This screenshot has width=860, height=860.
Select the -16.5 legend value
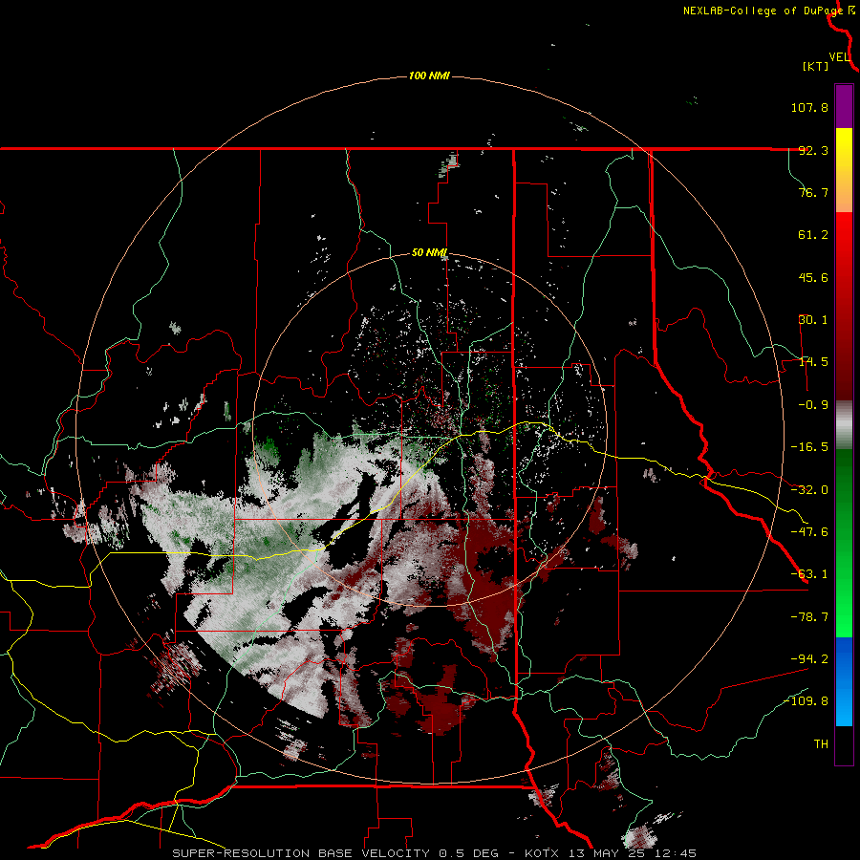[x=809, y=447]
